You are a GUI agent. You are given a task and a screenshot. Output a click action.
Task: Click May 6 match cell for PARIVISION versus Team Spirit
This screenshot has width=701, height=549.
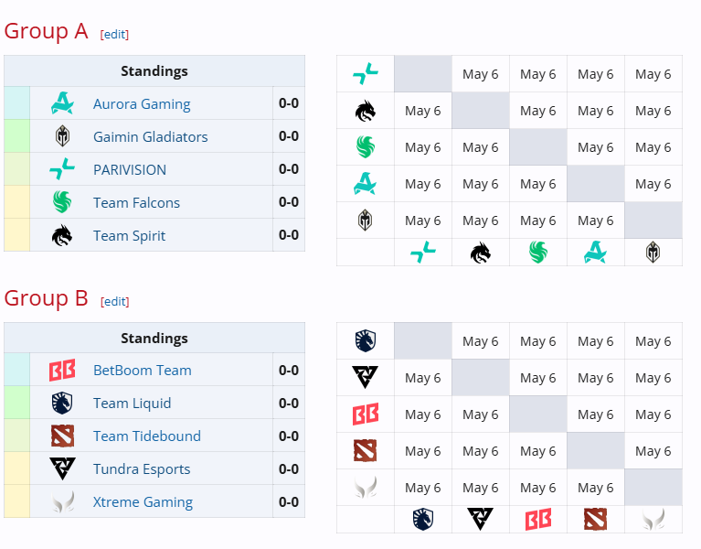tap(481, 74)
